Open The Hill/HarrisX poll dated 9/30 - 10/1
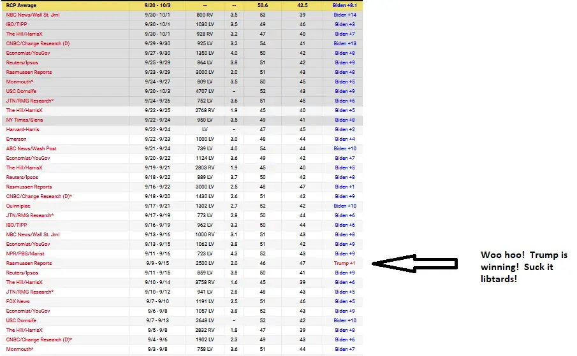 click(x=24, y=34)
